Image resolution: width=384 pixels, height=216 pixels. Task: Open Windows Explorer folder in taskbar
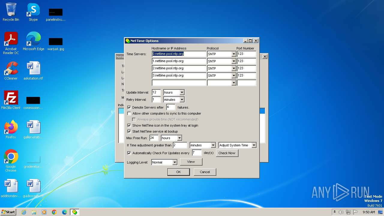tap(34, 212)
